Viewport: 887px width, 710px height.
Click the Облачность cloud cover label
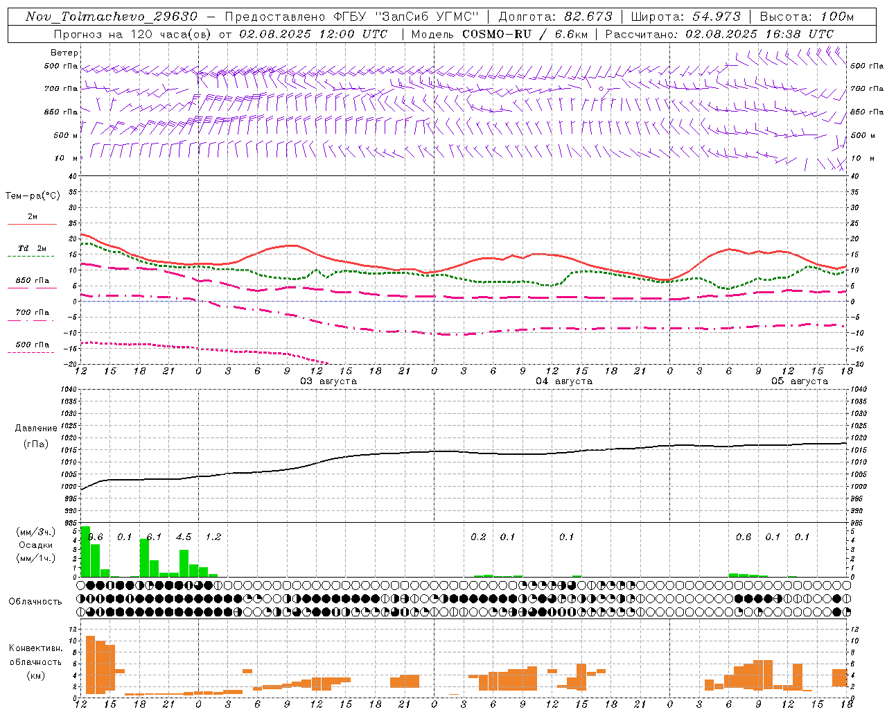tap(35, 601)
